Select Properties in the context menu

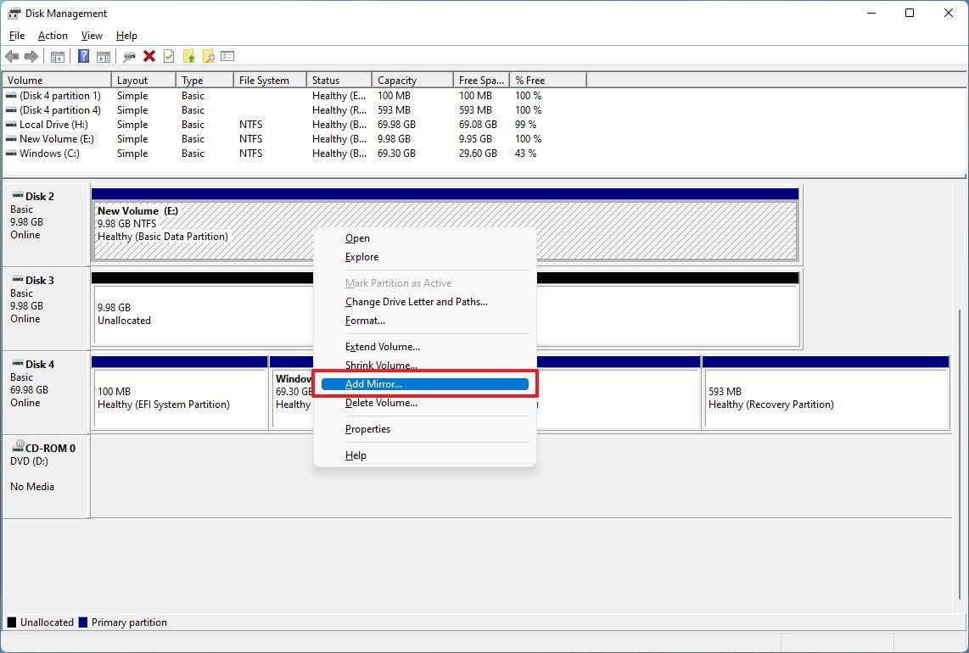367,428
